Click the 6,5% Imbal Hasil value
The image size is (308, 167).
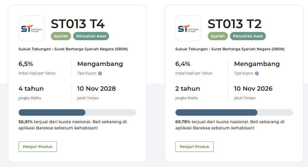[26, 64]
